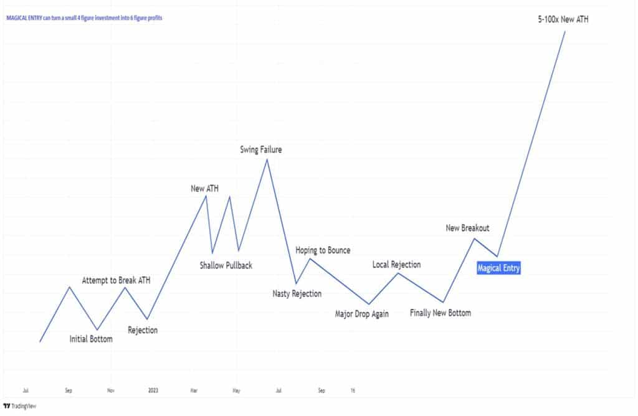Click the Hoping to Bounce text
The height and width of the screenshot is (416, 638).
(323, 250)
